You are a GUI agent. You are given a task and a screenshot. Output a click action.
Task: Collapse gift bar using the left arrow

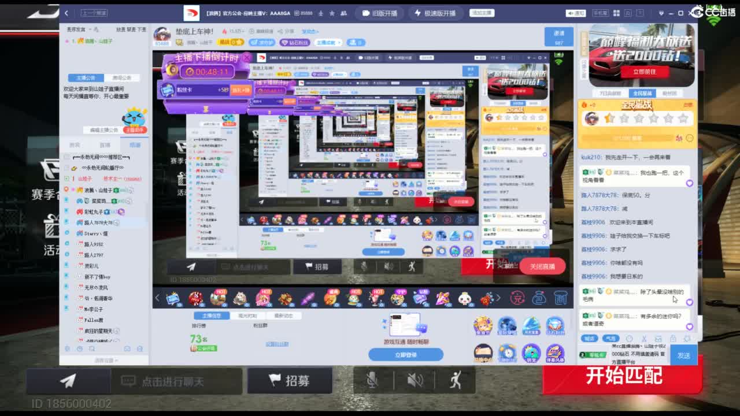coord(156,297)
